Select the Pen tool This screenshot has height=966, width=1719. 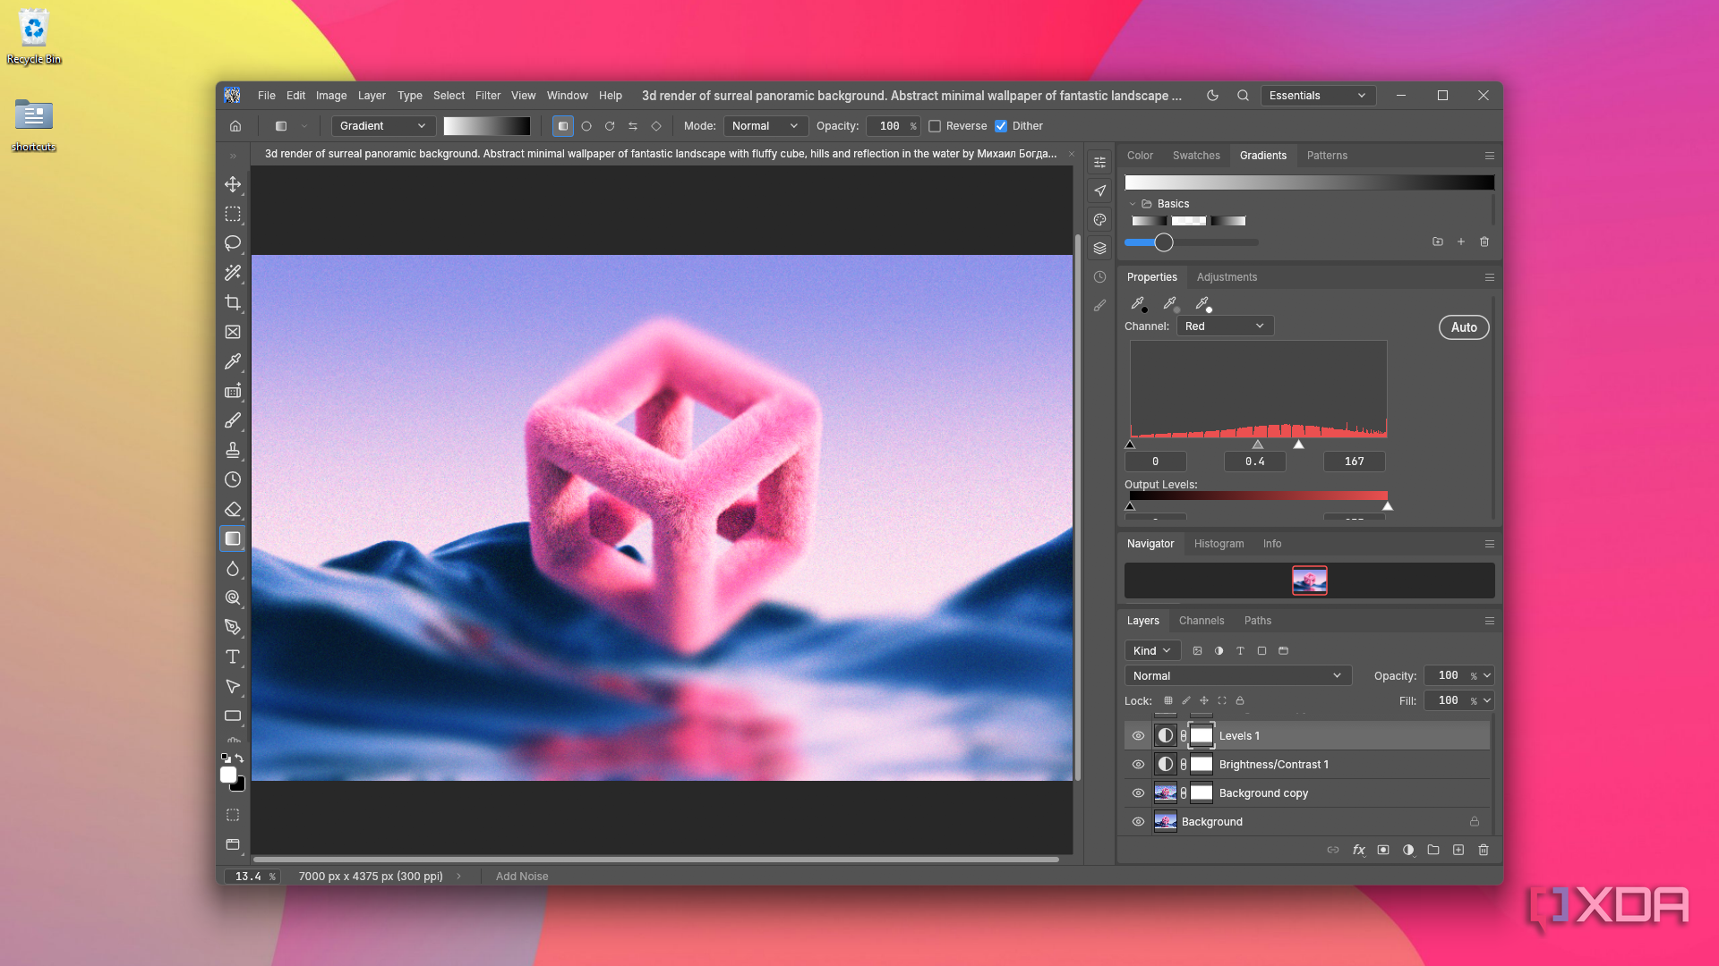pos(233,627)
